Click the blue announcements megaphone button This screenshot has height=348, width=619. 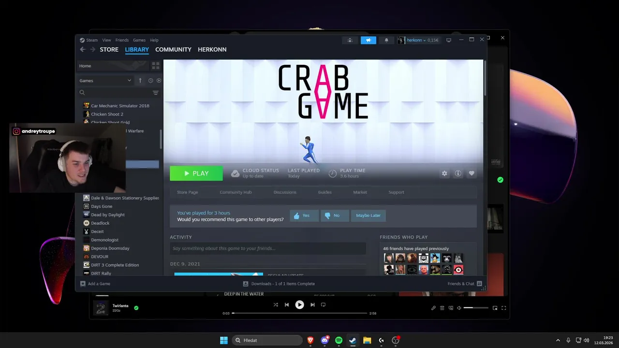click(x=368, y=40)
